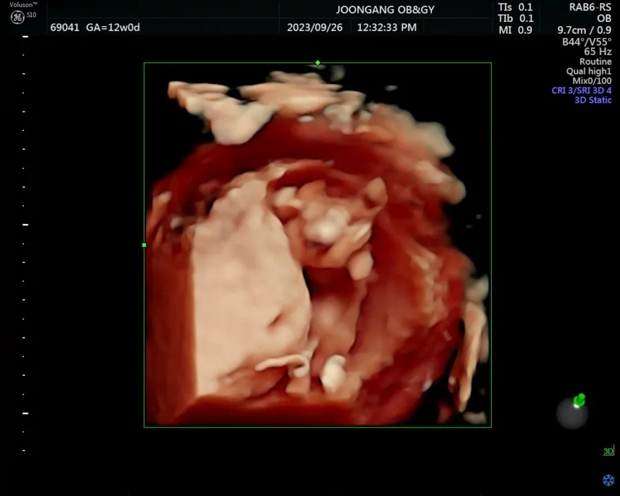Image resolution: width=620 pixels, height=496 pixels.
Task: Click the time 12:32:33 PM
Action: pos(386,28)
